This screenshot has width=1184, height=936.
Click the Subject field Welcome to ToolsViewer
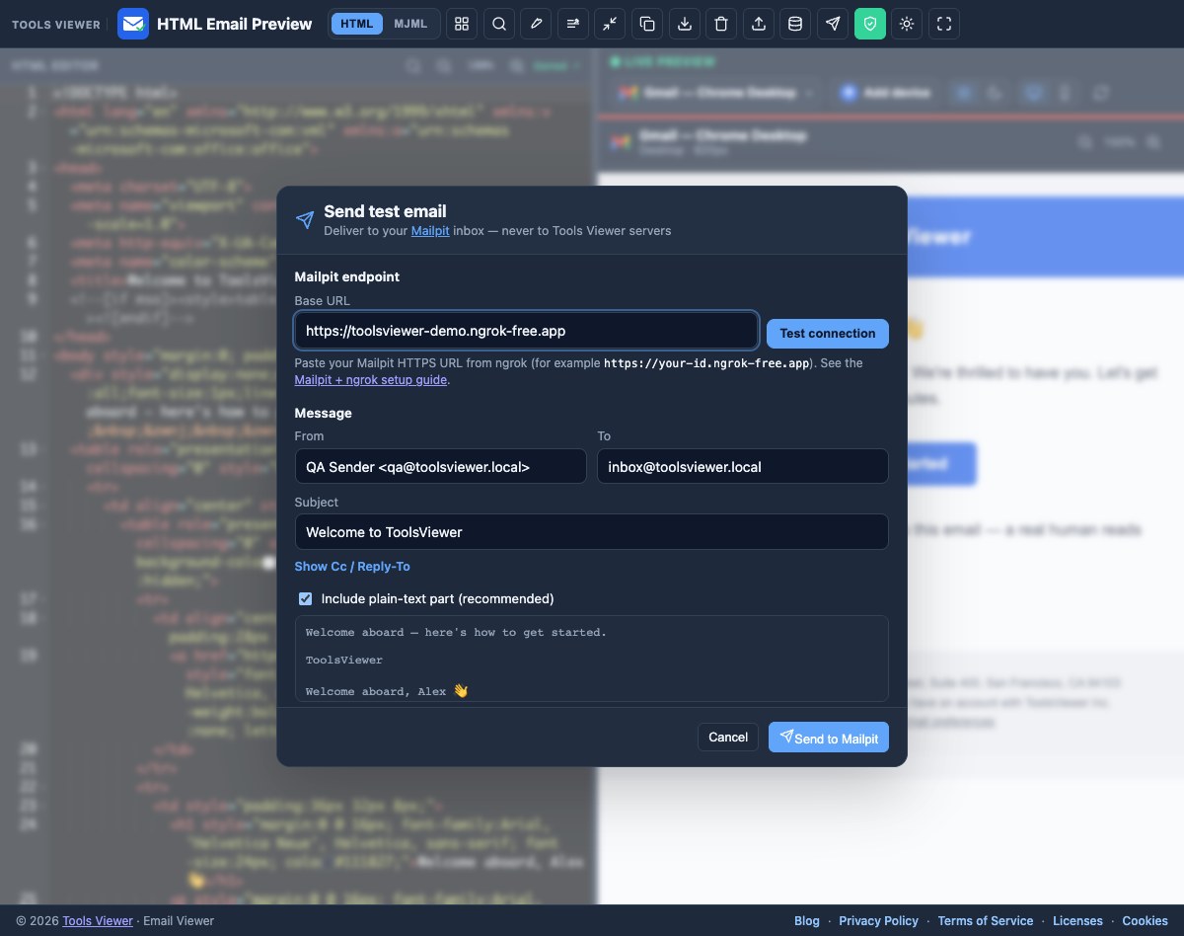(x=592, y=532)
